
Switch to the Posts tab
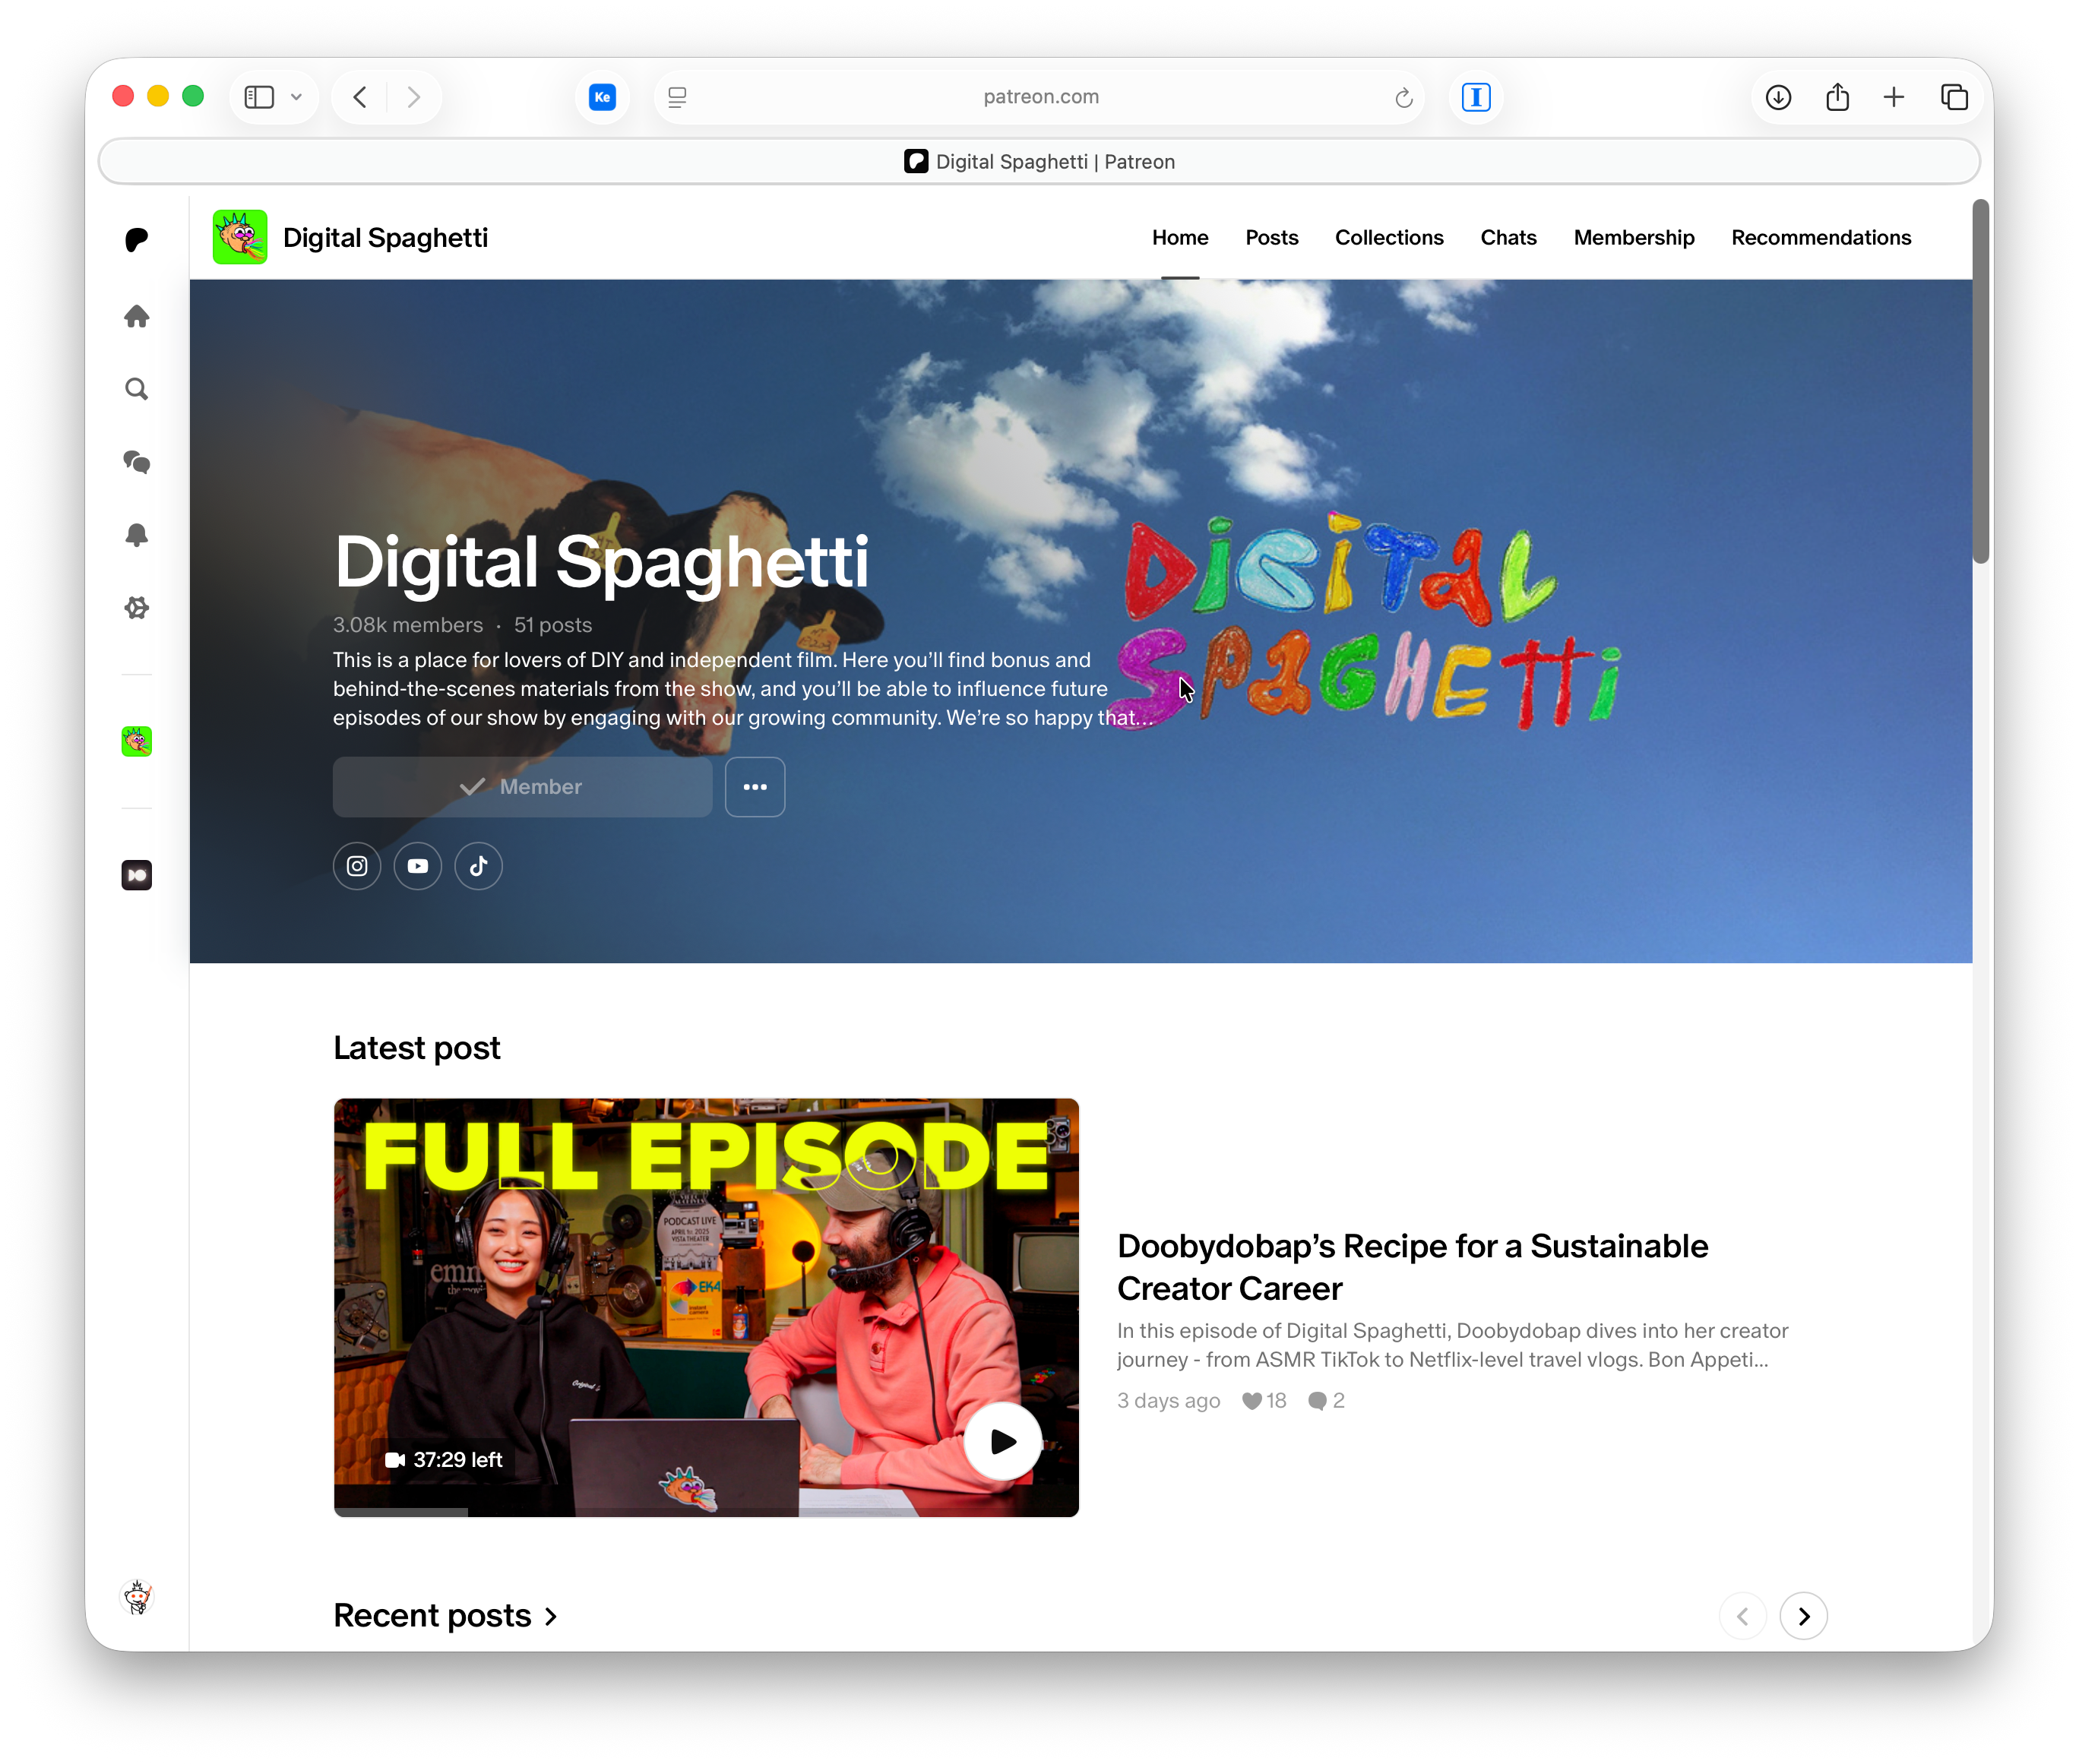1271,238
